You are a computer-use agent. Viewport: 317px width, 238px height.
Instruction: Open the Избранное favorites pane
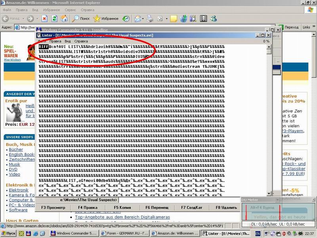tap(106, 19)
